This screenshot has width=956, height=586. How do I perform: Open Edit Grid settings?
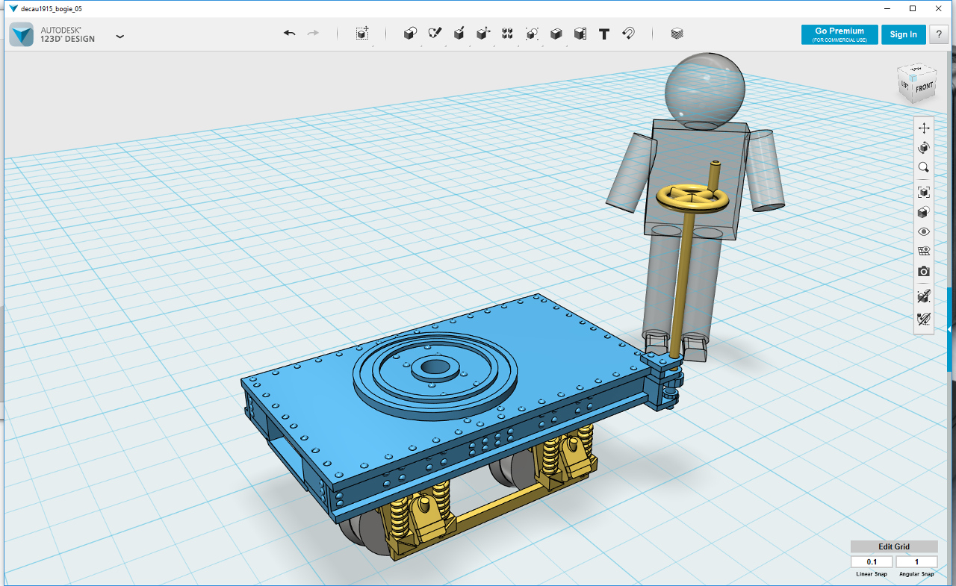tap(894, 546)
